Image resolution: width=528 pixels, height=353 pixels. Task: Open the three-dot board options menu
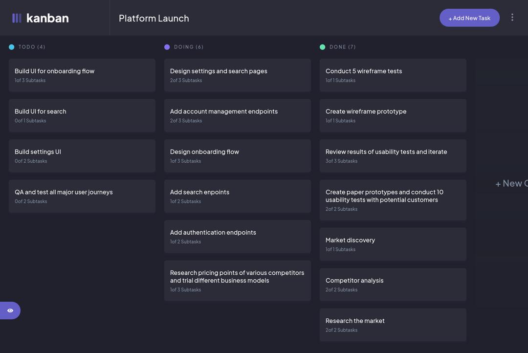tap(512, 18)
